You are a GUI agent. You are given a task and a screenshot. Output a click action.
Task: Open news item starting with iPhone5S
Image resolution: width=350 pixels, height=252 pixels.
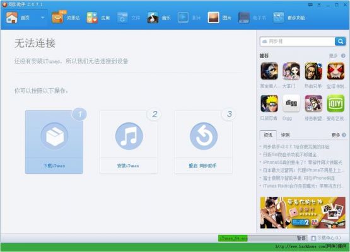(x=303, y=163)
